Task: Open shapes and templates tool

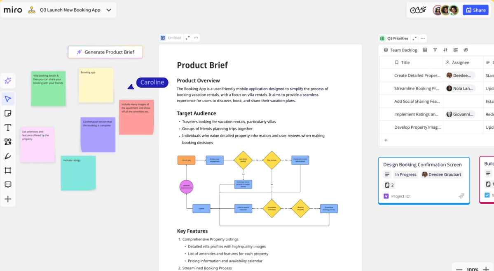Action: coord(8,141)
